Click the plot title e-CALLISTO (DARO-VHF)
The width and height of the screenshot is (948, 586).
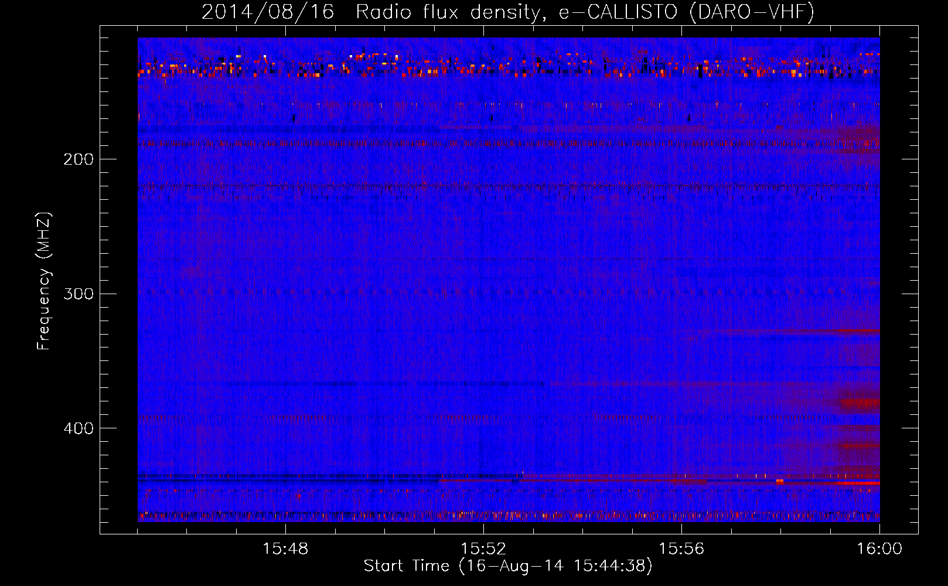[687, 12]
